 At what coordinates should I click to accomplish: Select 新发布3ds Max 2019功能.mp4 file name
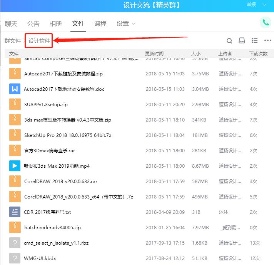(x=57, y=166)
